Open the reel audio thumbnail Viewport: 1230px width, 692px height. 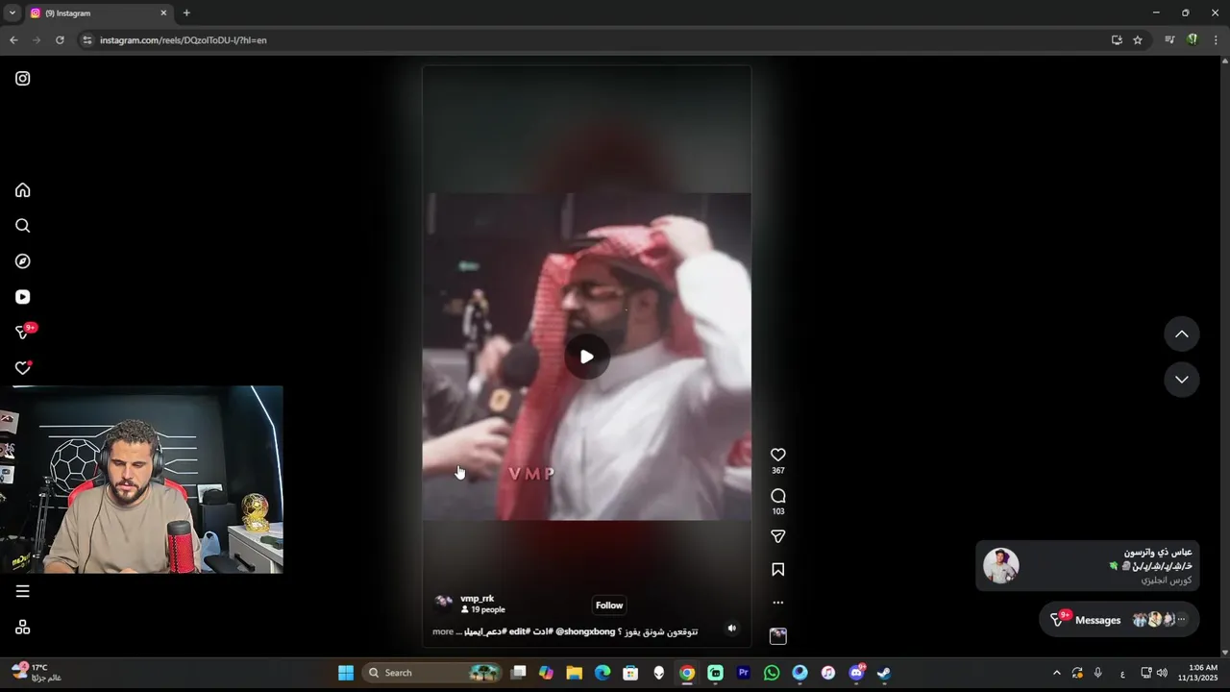778,636
